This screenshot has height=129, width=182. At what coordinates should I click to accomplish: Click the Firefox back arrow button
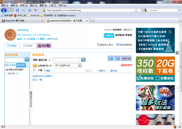(x=4, y=10)
